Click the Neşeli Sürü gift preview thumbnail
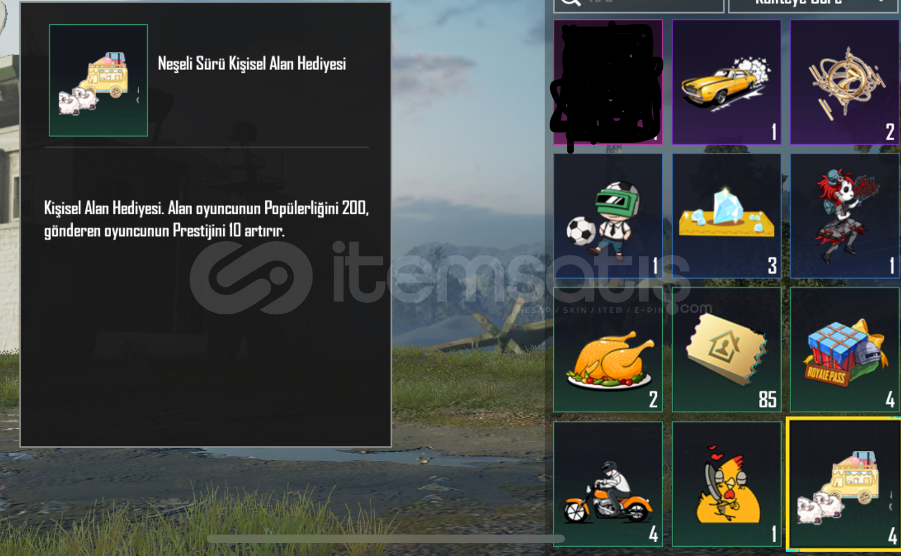This screenshot has width=901, height=556. (x=98, y=80)
